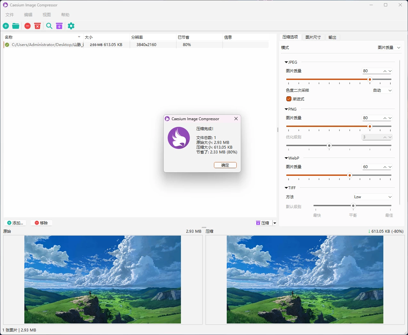Click the remove item icon (red minus)
The height and width of the screenshot is (335, 408).
pos(27,26)
